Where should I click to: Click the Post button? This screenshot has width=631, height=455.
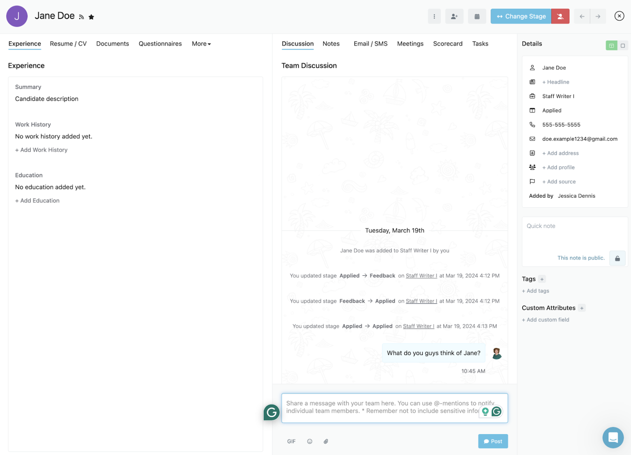coord(493,441)
